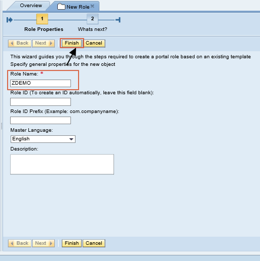Click the top Next button
This screenshot has width=260, height=261.
tap(44, 43)
